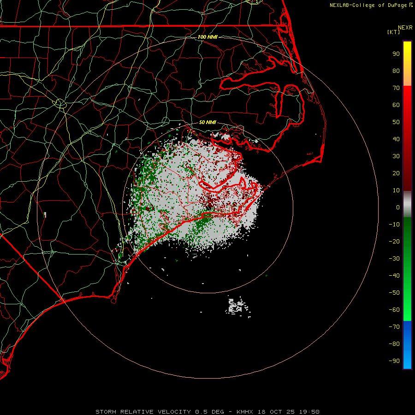
Task: Click the 100 NMI range ring label
Action: [x=207, y=37]
